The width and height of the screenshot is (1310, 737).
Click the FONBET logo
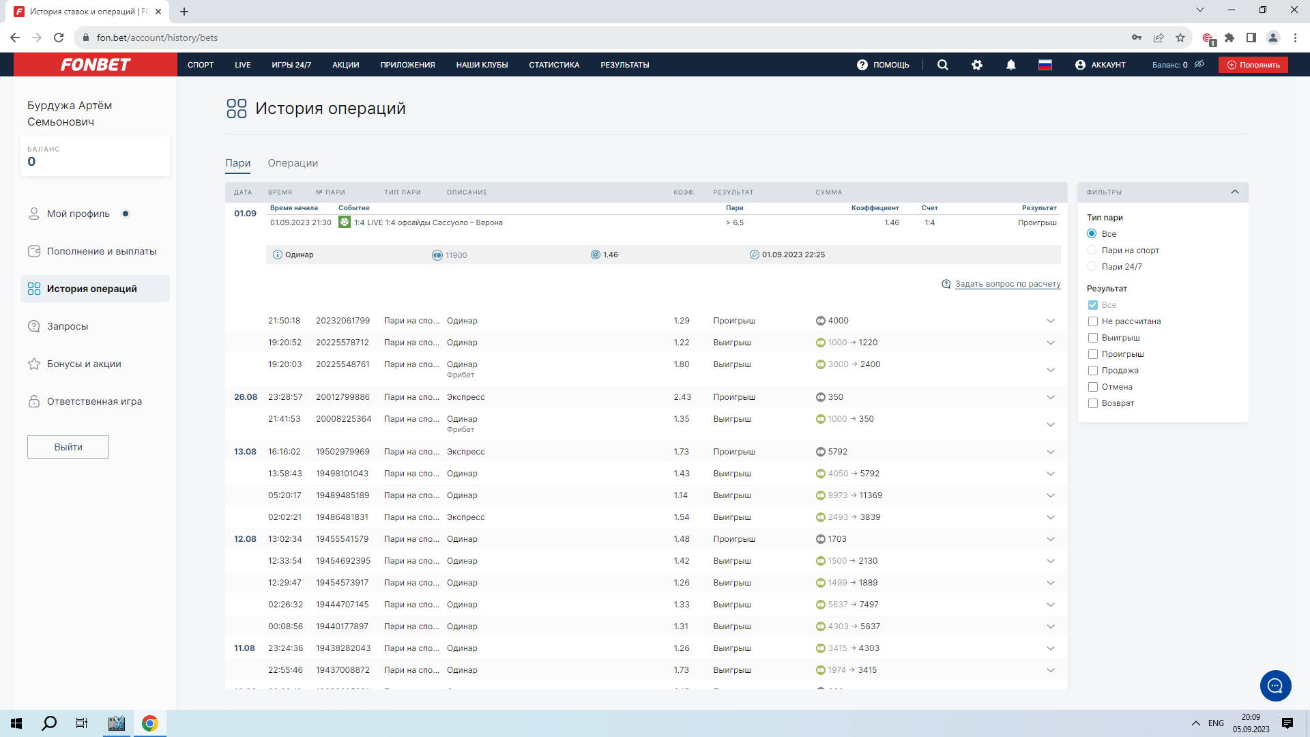96,65
